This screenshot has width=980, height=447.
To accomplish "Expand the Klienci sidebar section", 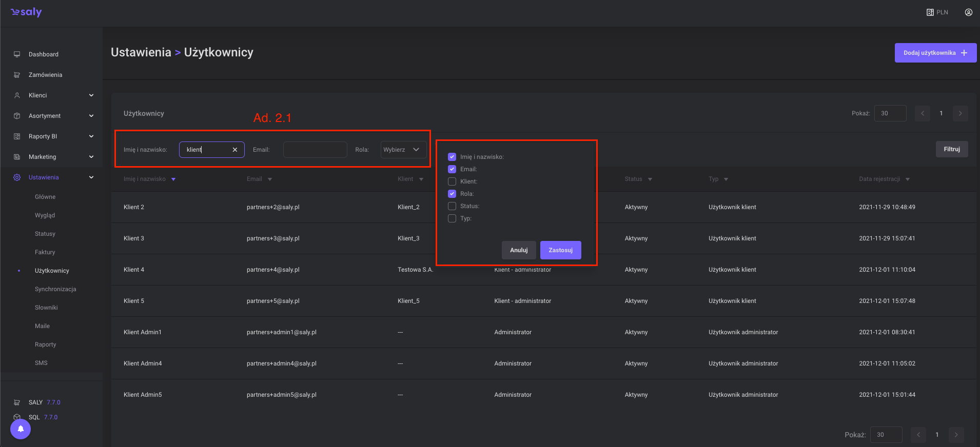I will click(x=91, y=95).
